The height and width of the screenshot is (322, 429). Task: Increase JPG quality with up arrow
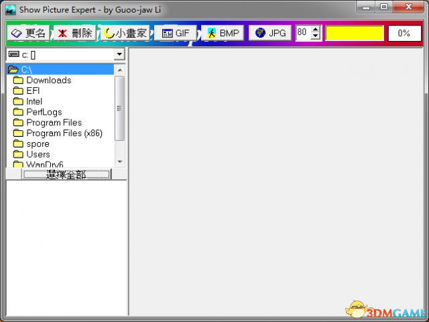316,30
